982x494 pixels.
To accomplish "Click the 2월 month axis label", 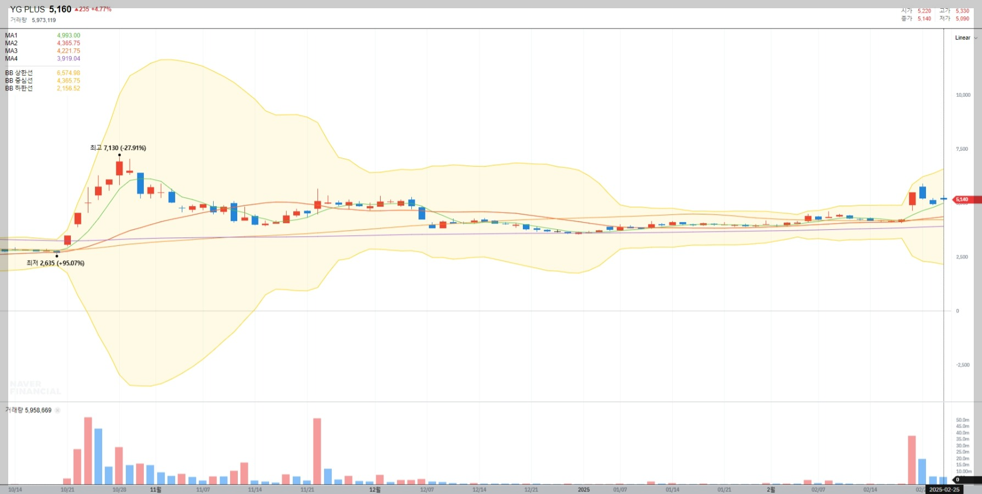I will click(771, 490).
